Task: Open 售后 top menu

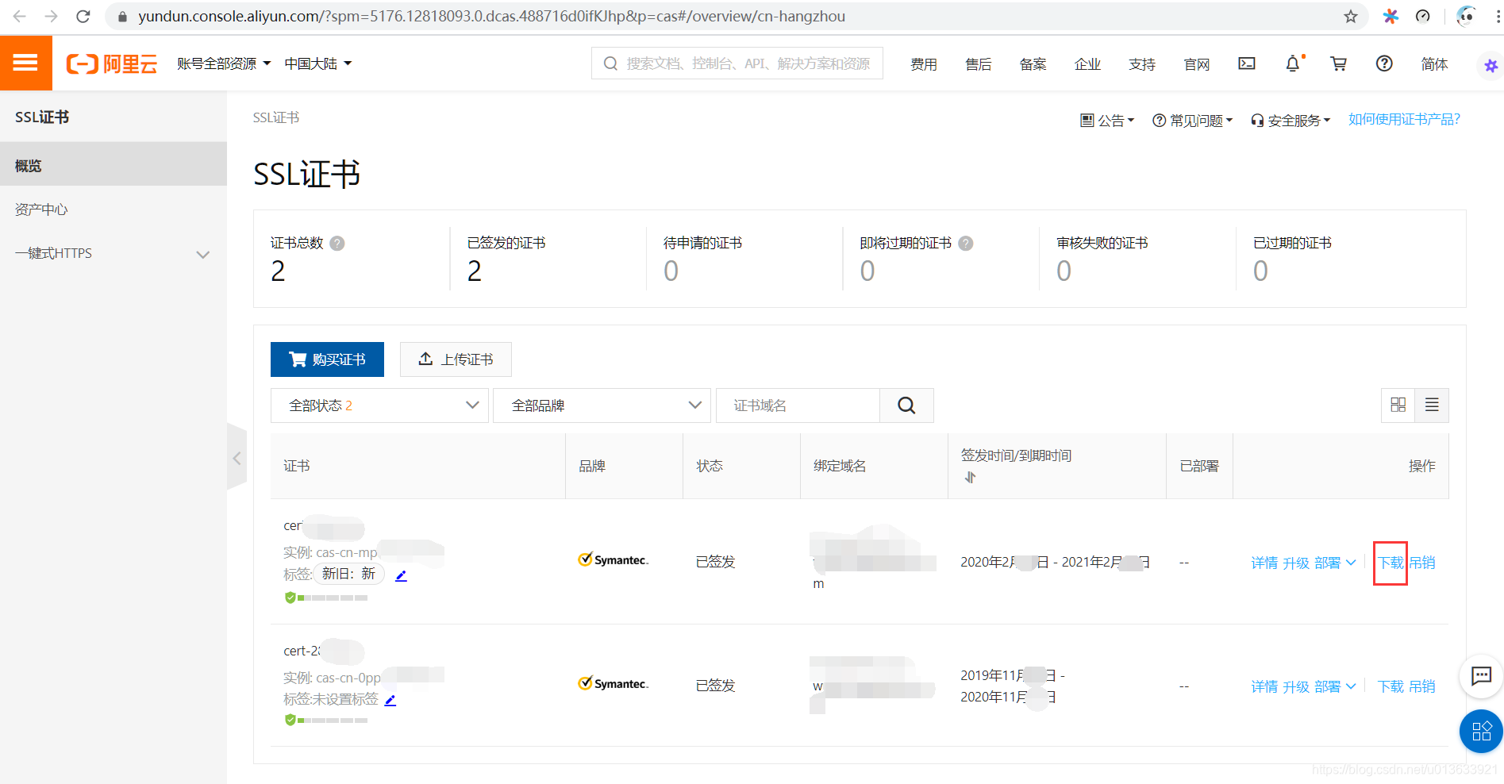Action: (979, 64)
